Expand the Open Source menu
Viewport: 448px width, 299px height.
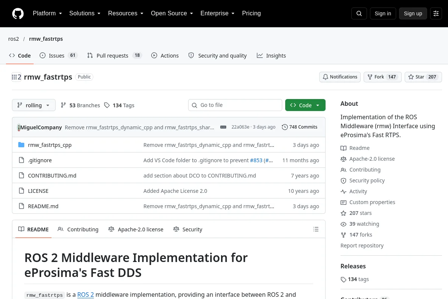(x=172, y=13)
